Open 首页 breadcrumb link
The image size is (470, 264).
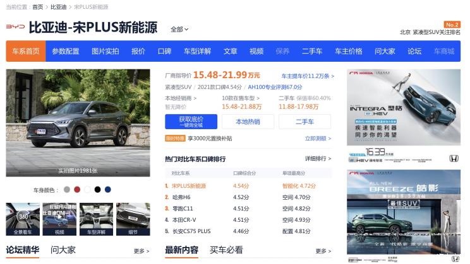[38, 7]
